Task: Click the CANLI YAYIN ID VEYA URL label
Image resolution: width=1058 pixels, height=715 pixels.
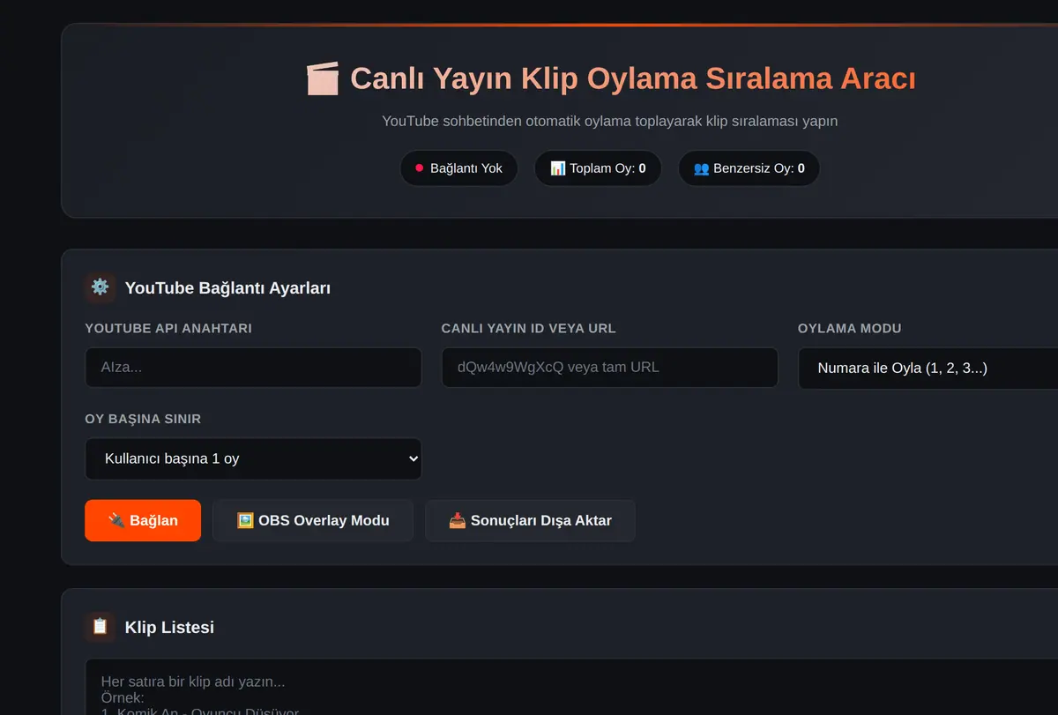Action: (x=528, y=328)
